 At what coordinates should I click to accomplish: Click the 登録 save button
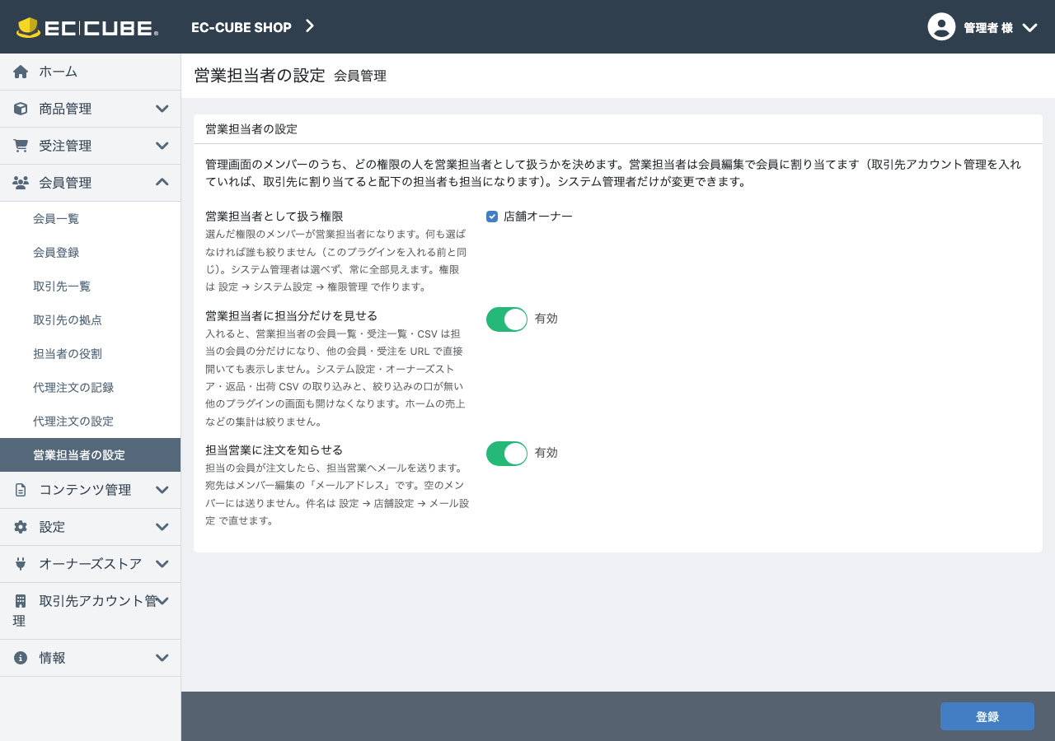987,716
